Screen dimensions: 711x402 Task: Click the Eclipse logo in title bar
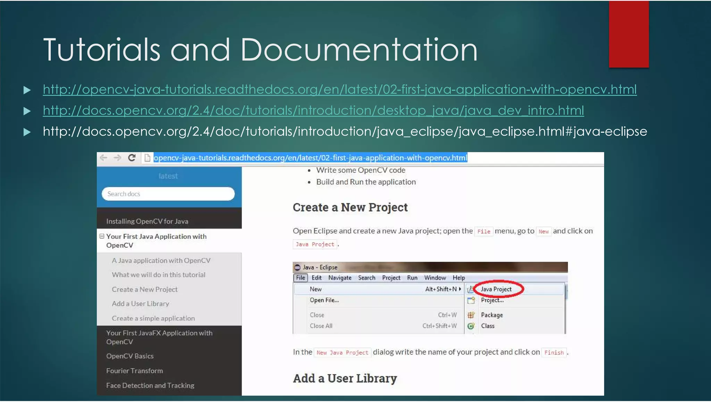point(297,267)
